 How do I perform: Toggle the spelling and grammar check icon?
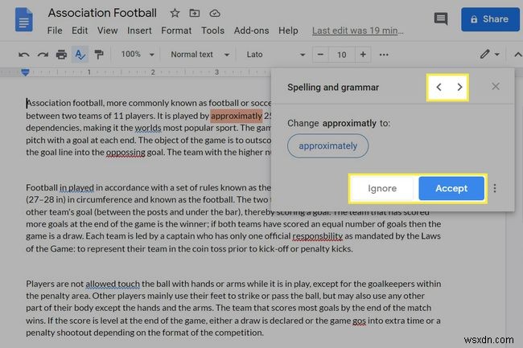(x=80, y=55)
